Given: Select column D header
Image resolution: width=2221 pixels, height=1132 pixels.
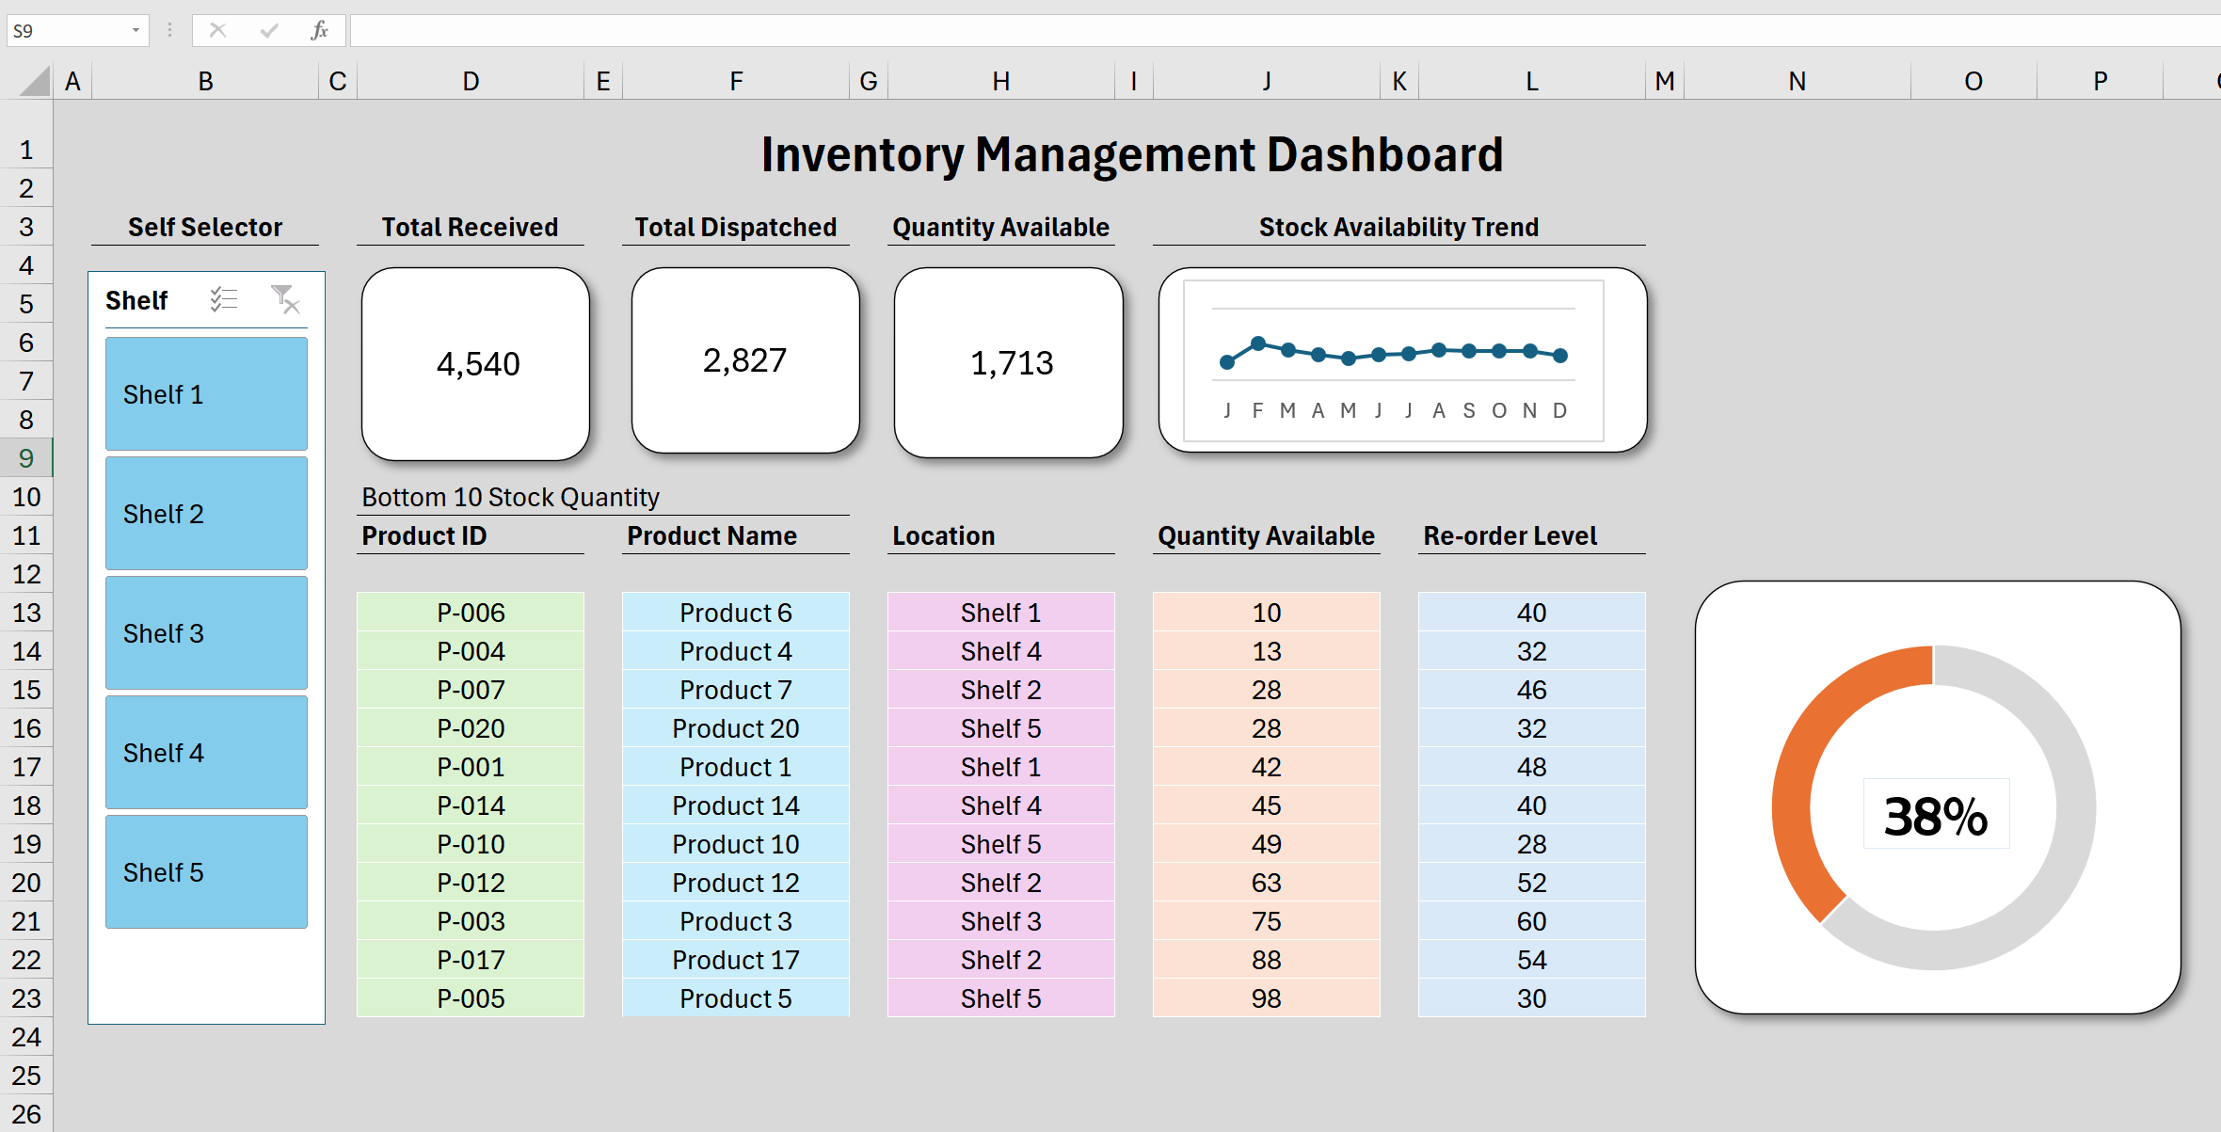Looking at the screenshot, I should (x=471, y=81).
